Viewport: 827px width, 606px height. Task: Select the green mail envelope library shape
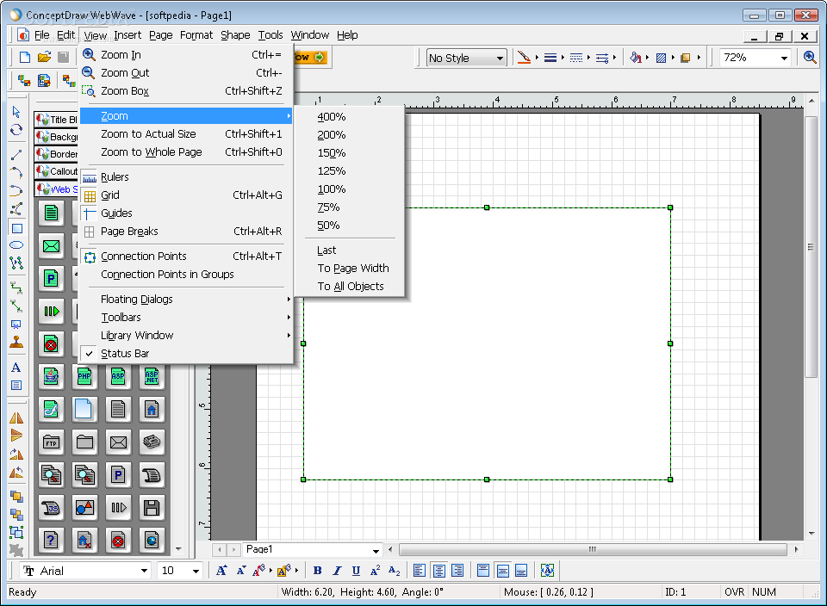point(51,245)
